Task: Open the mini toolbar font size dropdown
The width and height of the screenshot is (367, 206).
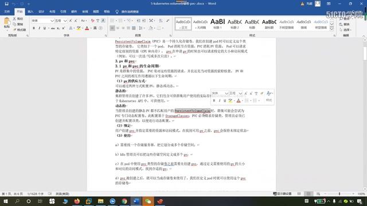Action: coord(240,93)
